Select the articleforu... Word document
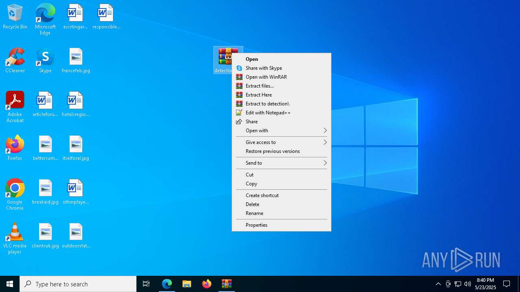 [45, 105]
